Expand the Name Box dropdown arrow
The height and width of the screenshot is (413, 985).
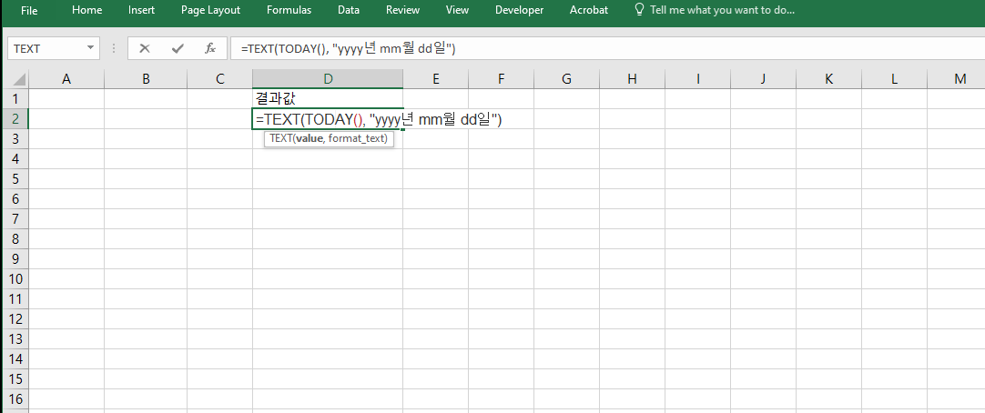point(91,47)
